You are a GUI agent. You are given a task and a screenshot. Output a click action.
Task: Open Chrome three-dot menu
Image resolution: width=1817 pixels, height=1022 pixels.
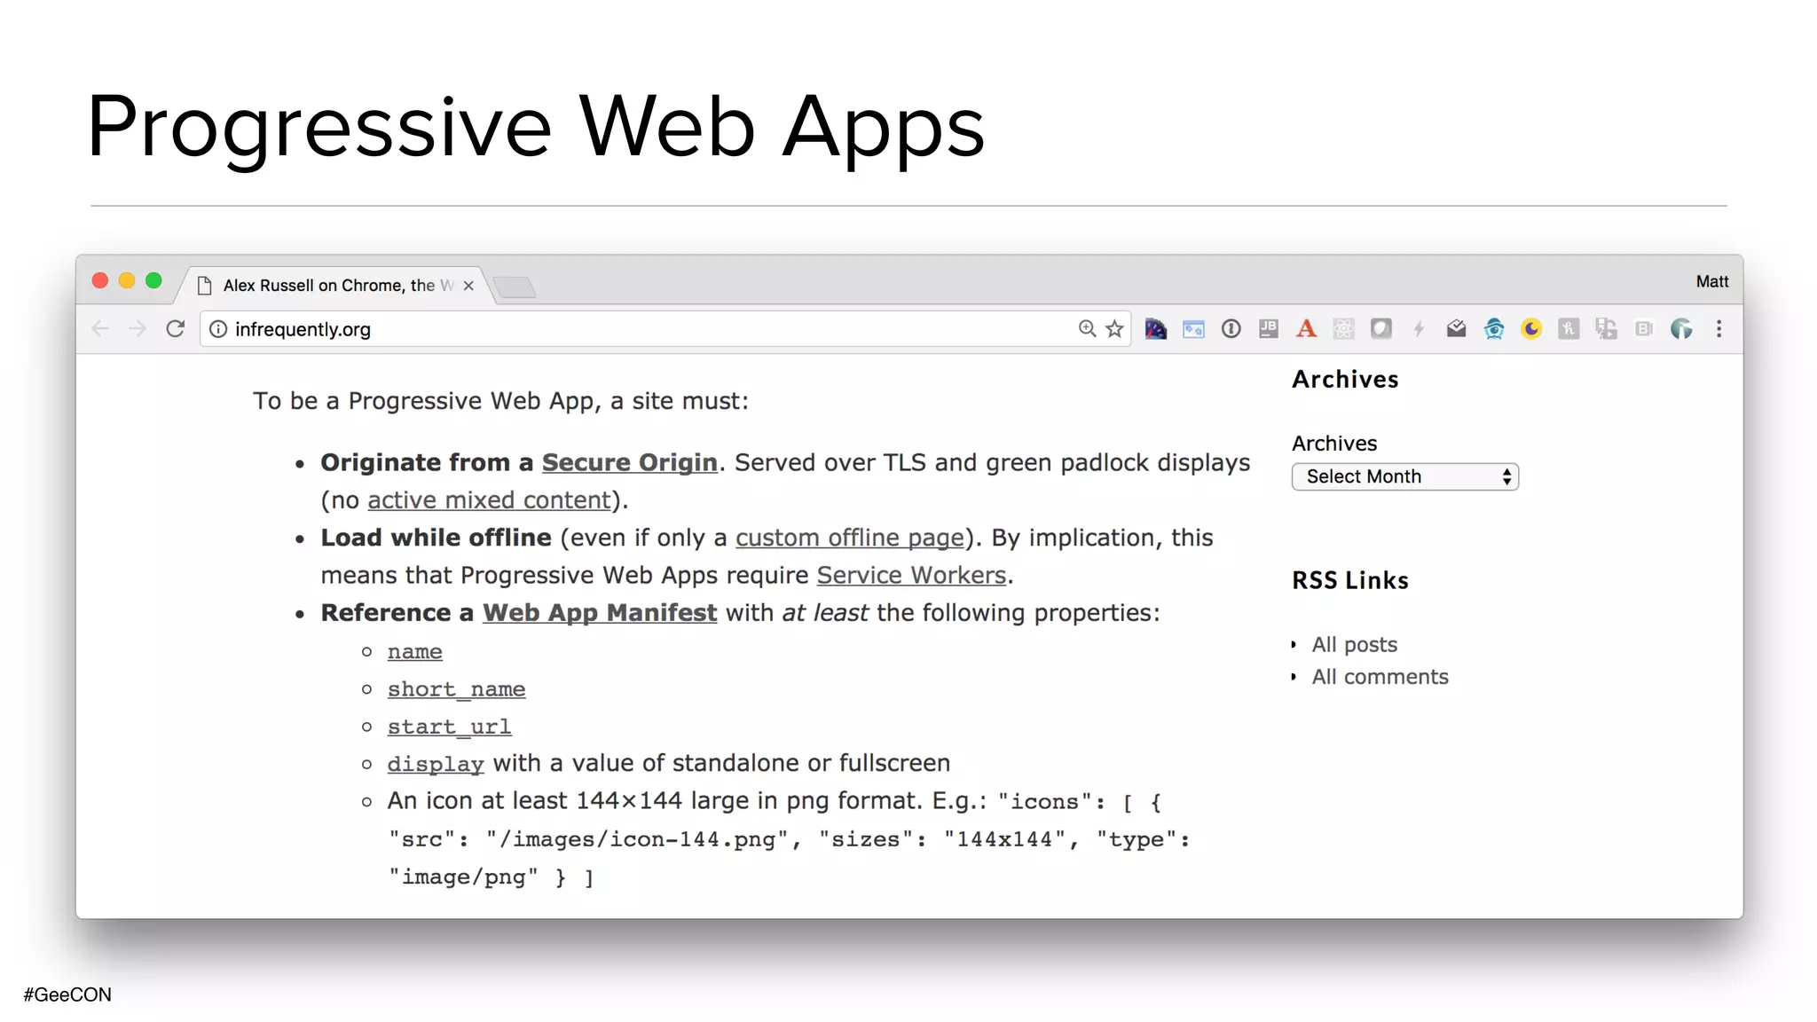pyautogui.click(x=1719, y=329)
